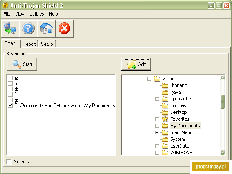Expand the WINDOWS folder node
Viewport: 232px width, 174px height.
pyautogui.click(x=157, y=153)
